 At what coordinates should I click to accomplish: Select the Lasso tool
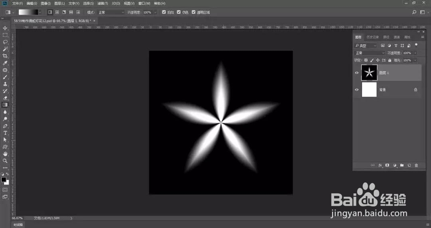coord(5,42)
